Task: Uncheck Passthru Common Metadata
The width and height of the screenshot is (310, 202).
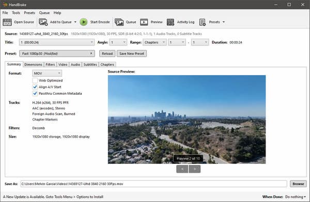Action: tap(35, 93)
